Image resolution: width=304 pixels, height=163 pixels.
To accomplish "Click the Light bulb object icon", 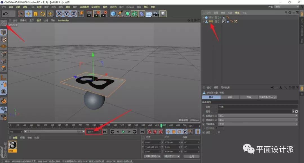I will [x=163, y=14].
